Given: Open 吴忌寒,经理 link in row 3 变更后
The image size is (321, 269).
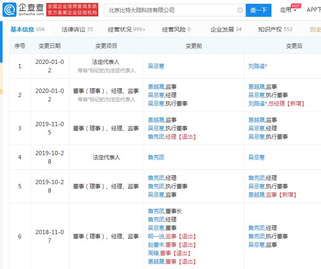Looking at the screenshot, I should pos(263,128).
